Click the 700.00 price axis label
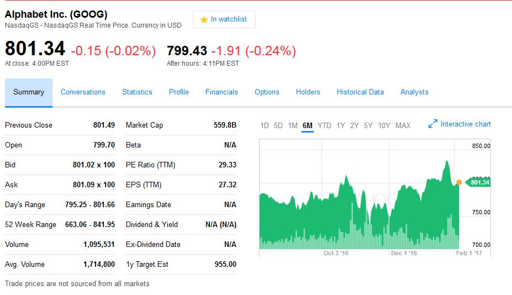This screenshot has height=295, width=512. pos(481,245)
